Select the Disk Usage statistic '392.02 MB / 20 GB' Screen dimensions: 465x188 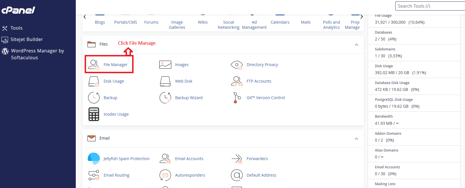[392, 73]
